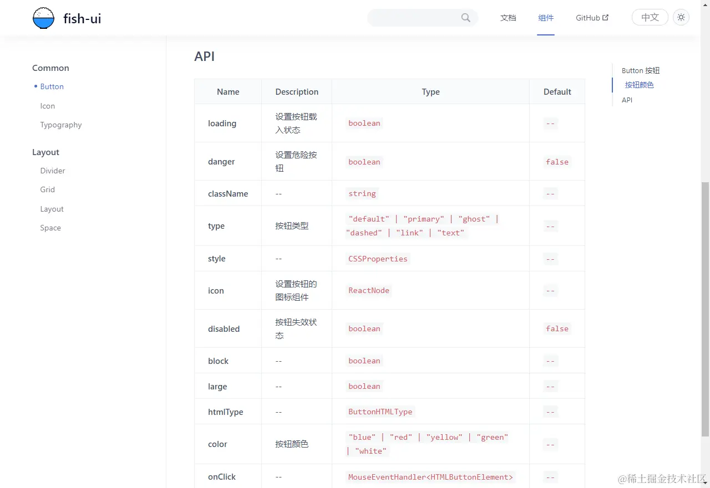710x488 pixels.
Task: Toggle the light/dark theme sun icon
Action: [681, 18]
